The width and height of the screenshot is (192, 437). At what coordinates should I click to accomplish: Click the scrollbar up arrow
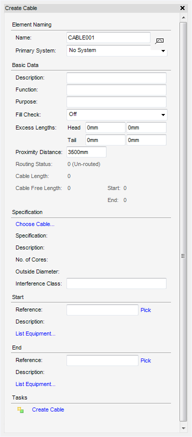coord(183,17)
